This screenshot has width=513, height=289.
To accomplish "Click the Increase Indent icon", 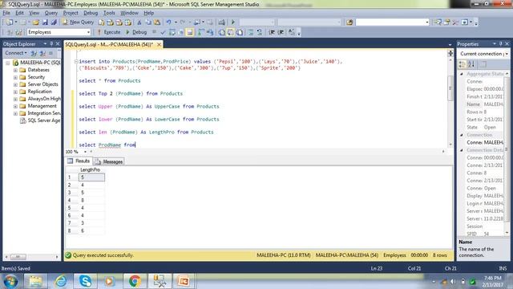I will 281,32.
